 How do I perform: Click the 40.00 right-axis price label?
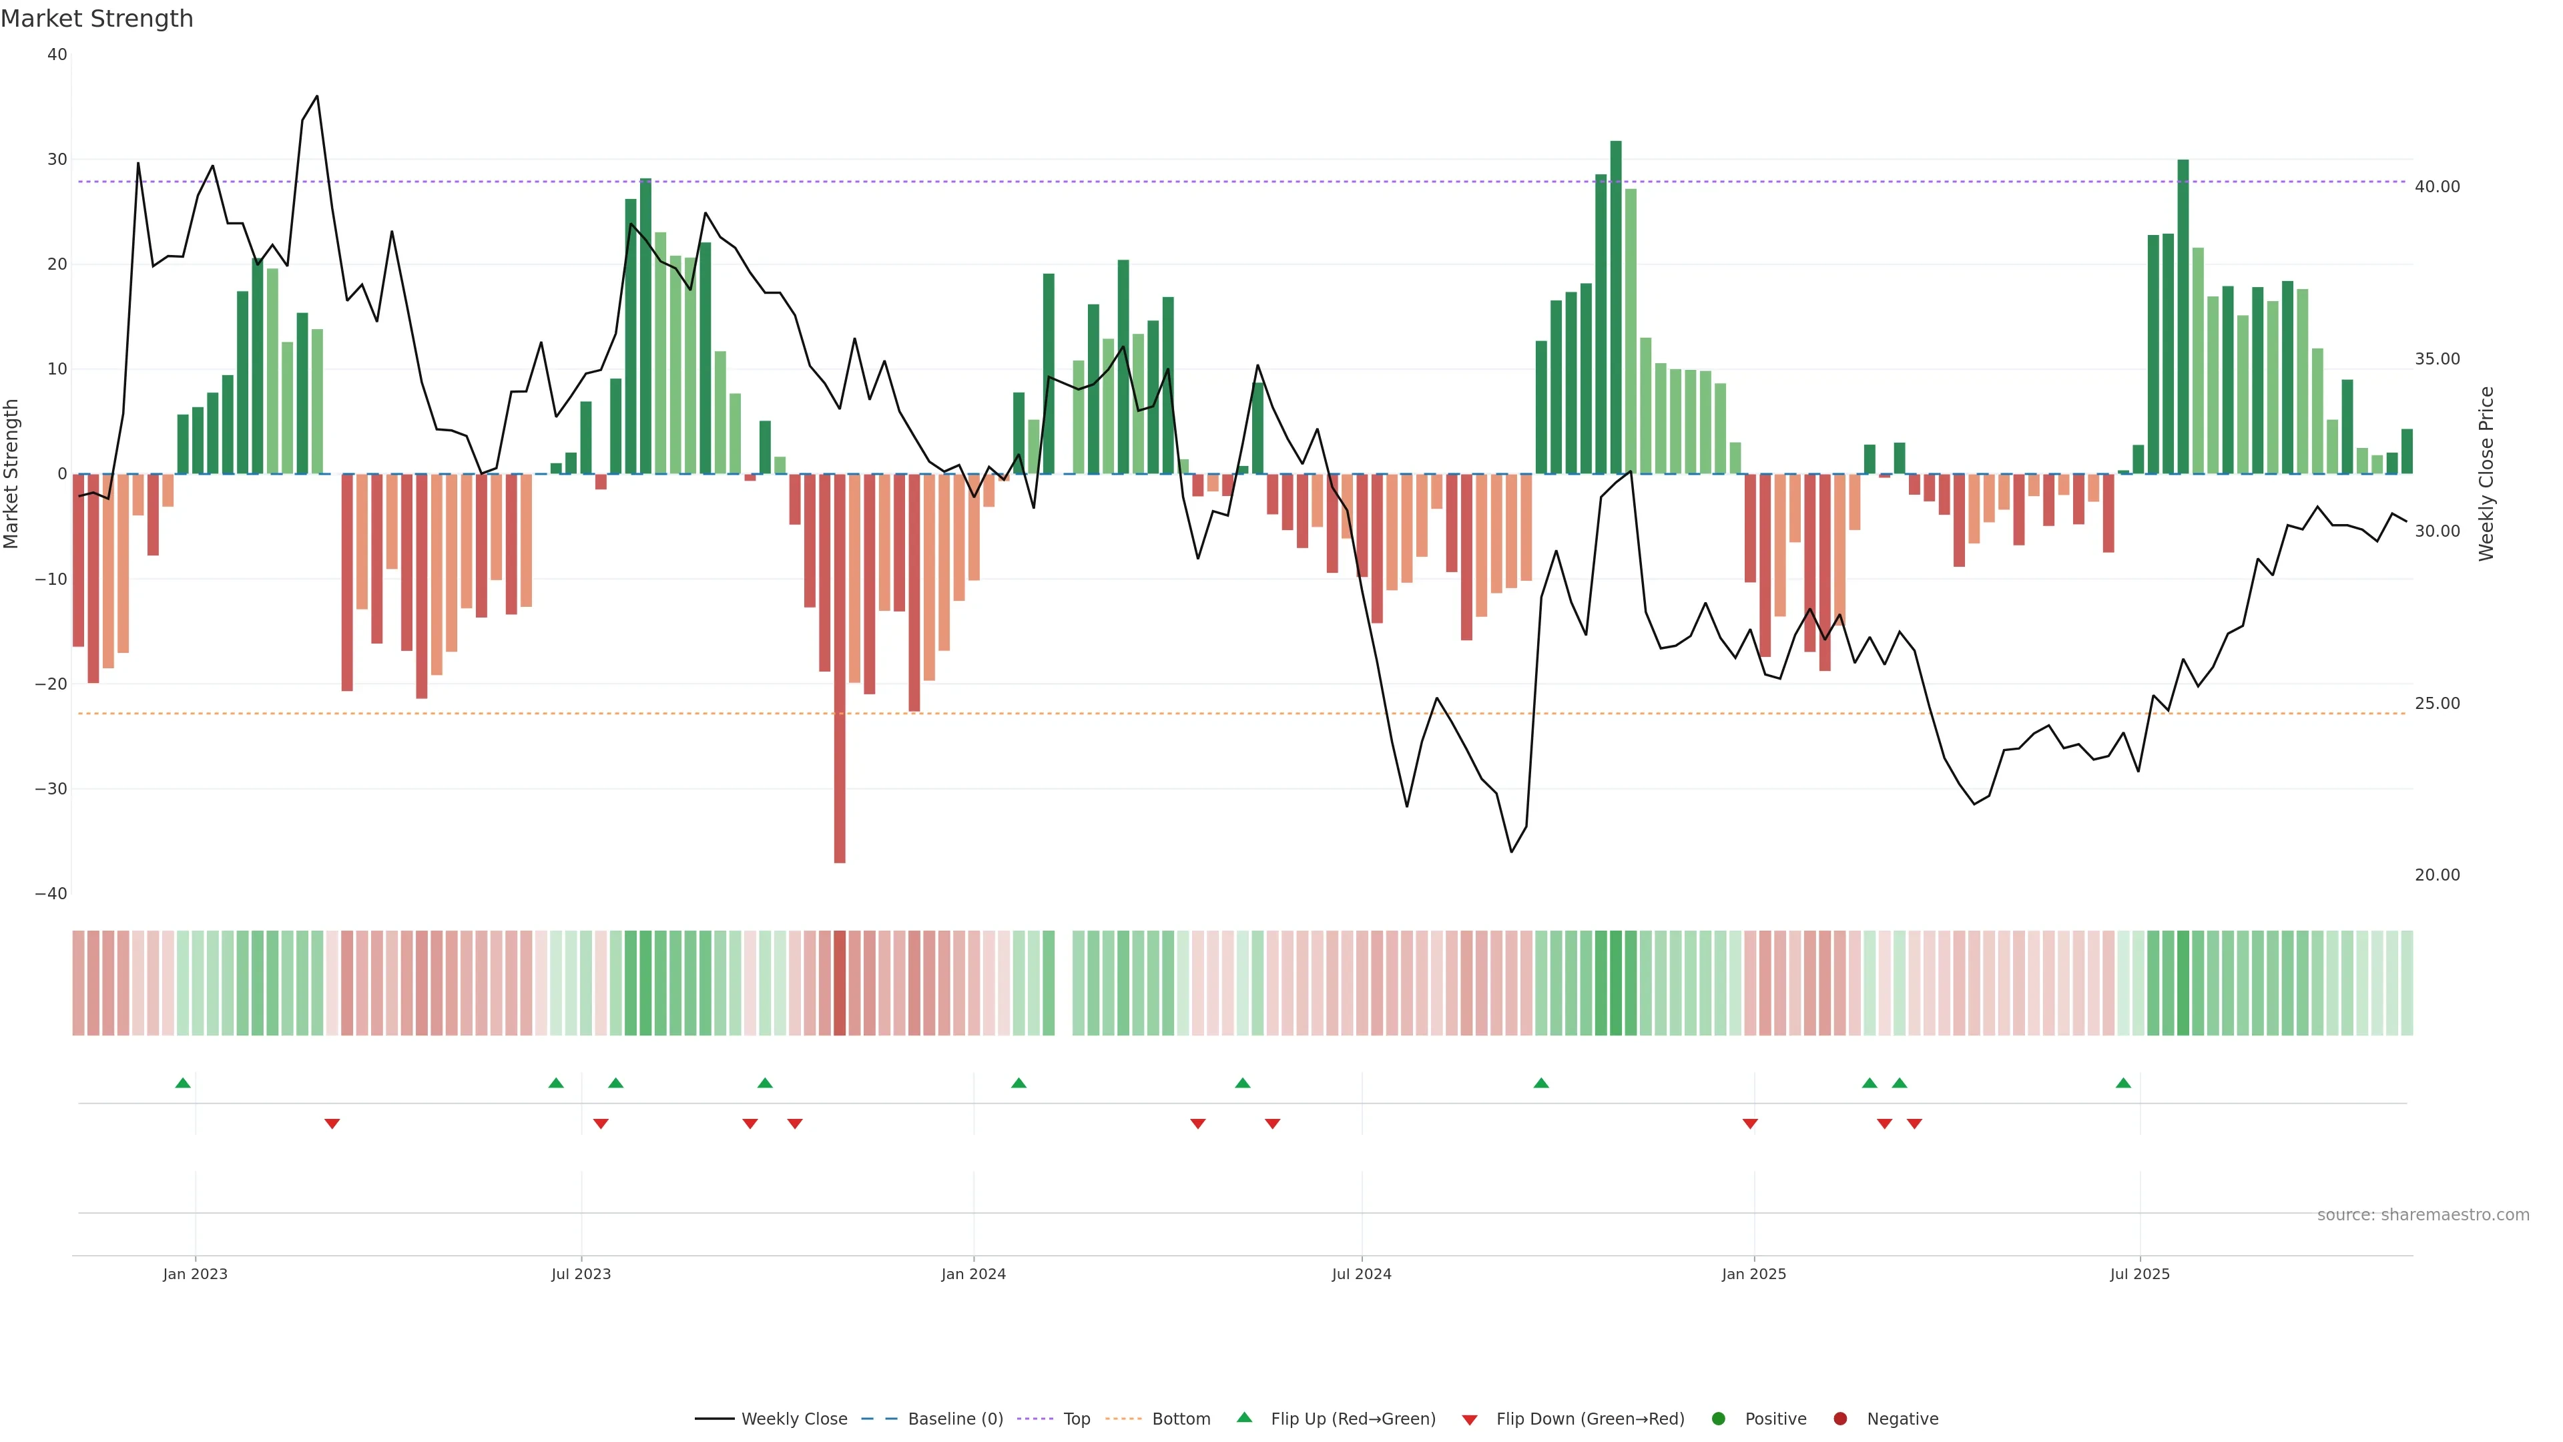[x=2437, y=187]
